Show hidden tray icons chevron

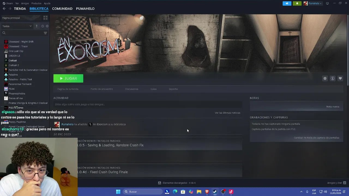[x=301, y=192]
